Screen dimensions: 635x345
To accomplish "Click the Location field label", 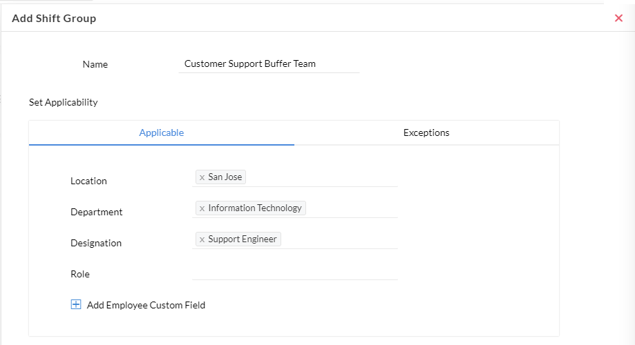I will pos(88,181).
